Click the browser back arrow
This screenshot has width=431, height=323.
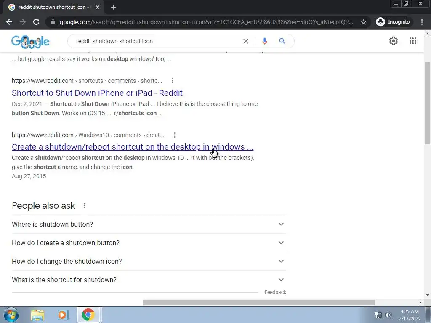coord(9,22)
